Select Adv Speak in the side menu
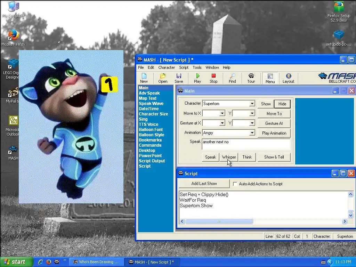Viewport: 356px width, 267px height. click(149, 93)
